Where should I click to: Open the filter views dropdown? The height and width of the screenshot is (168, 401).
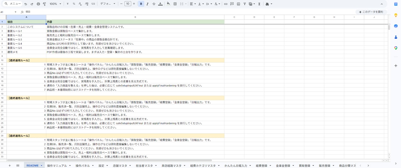[252, 4]
